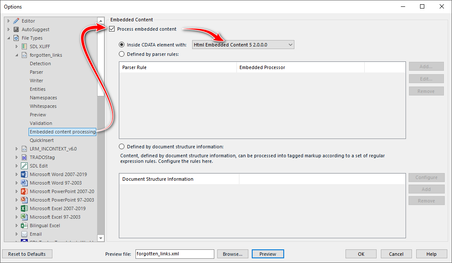This screenshot has height=263, width=452.
Task: Open the Html Embedded Content processor dropdown
Action: pyautogui.click(x=243, y=45)
